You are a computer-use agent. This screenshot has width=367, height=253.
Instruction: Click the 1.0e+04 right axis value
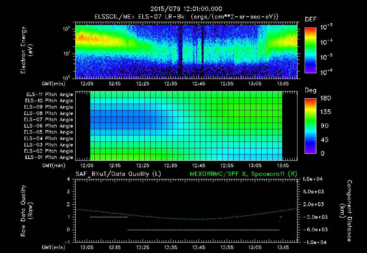click(313, 179)
